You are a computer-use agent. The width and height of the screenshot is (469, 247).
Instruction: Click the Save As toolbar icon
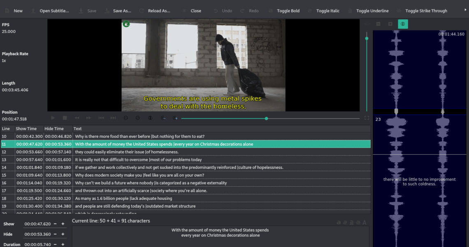(x=107, y=11)
